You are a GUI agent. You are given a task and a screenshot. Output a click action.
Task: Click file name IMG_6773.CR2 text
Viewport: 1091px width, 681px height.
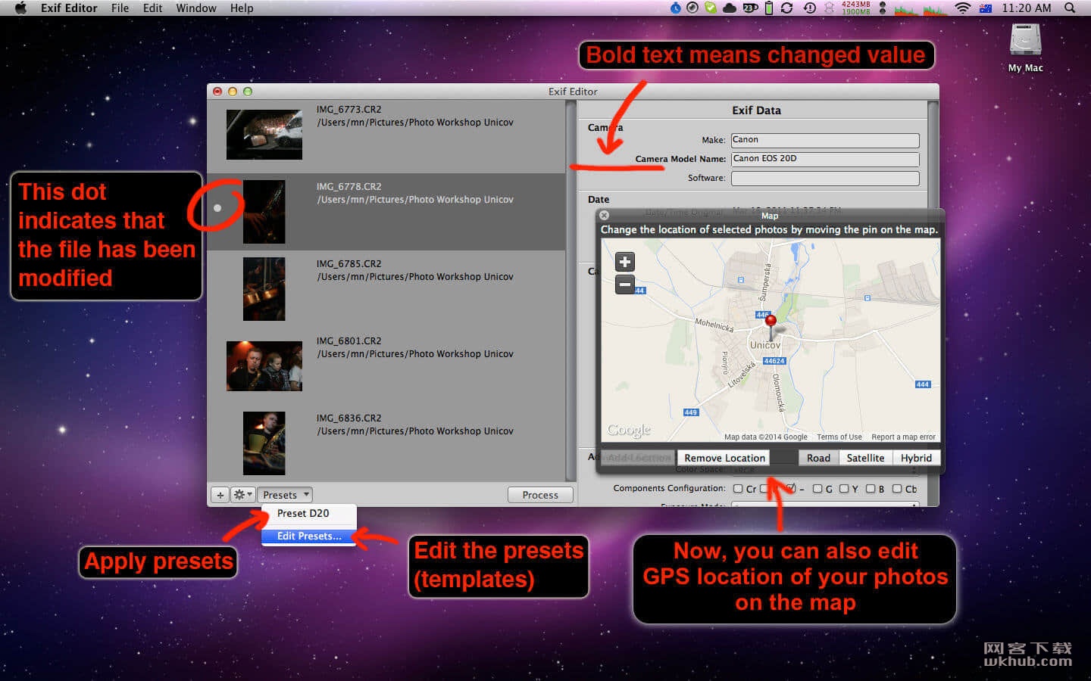349,110
